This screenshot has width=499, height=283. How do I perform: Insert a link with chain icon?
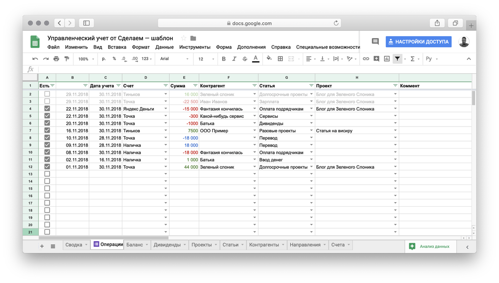click(366, 59)
